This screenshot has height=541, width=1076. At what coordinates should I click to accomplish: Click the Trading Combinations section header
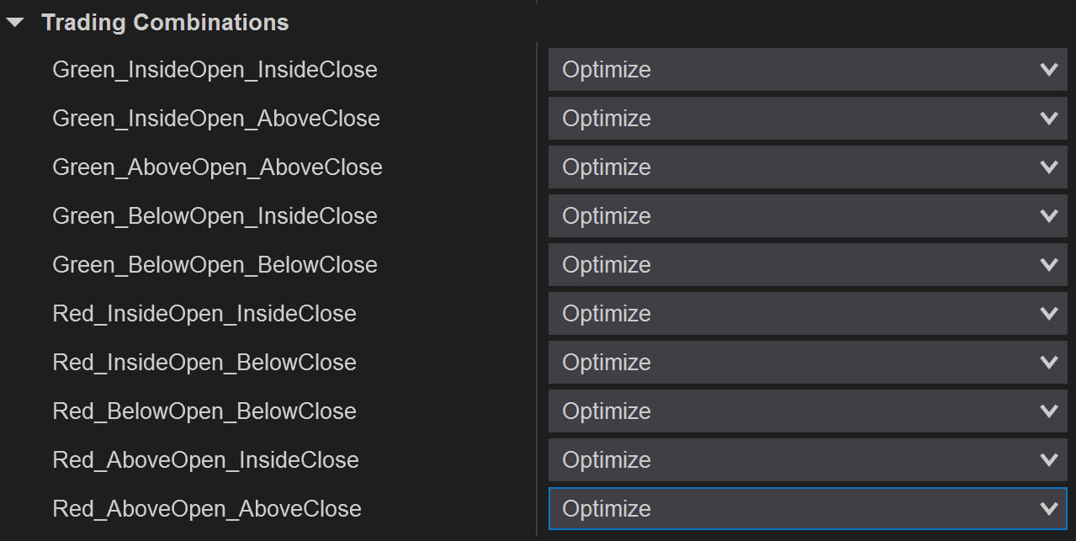165,23
